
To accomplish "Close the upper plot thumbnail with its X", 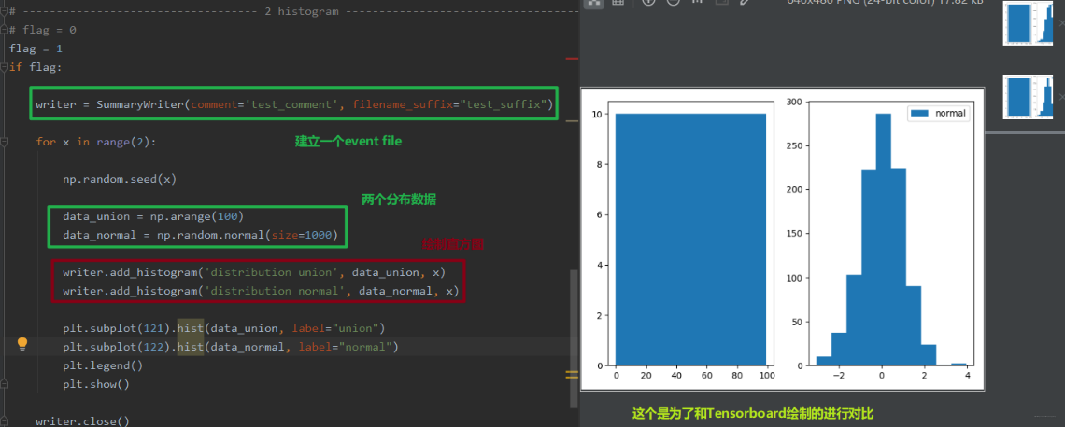I will 1061,22.
